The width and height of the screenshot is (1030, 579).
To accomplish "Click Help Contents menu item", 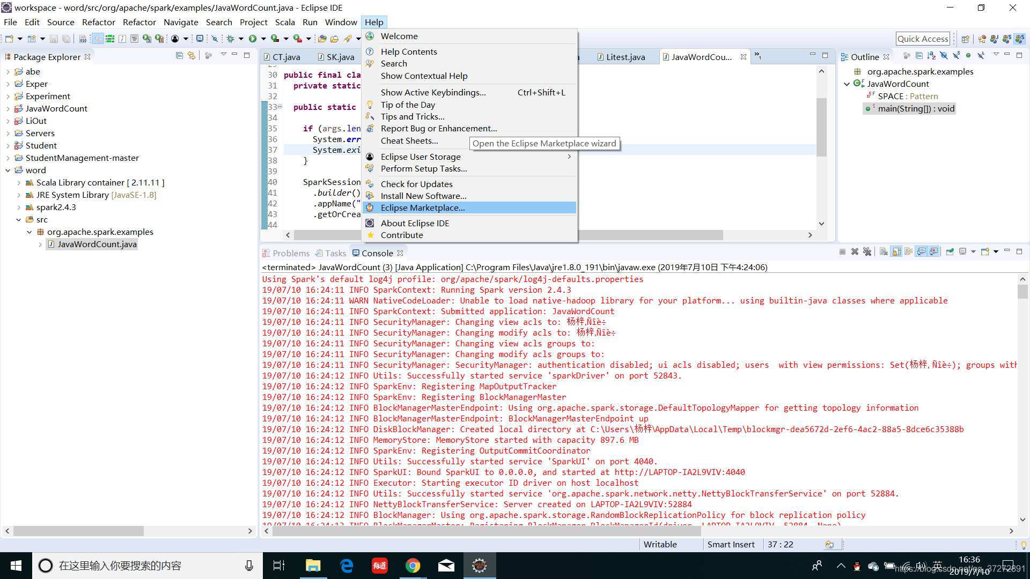I will [x=469, y=52].
